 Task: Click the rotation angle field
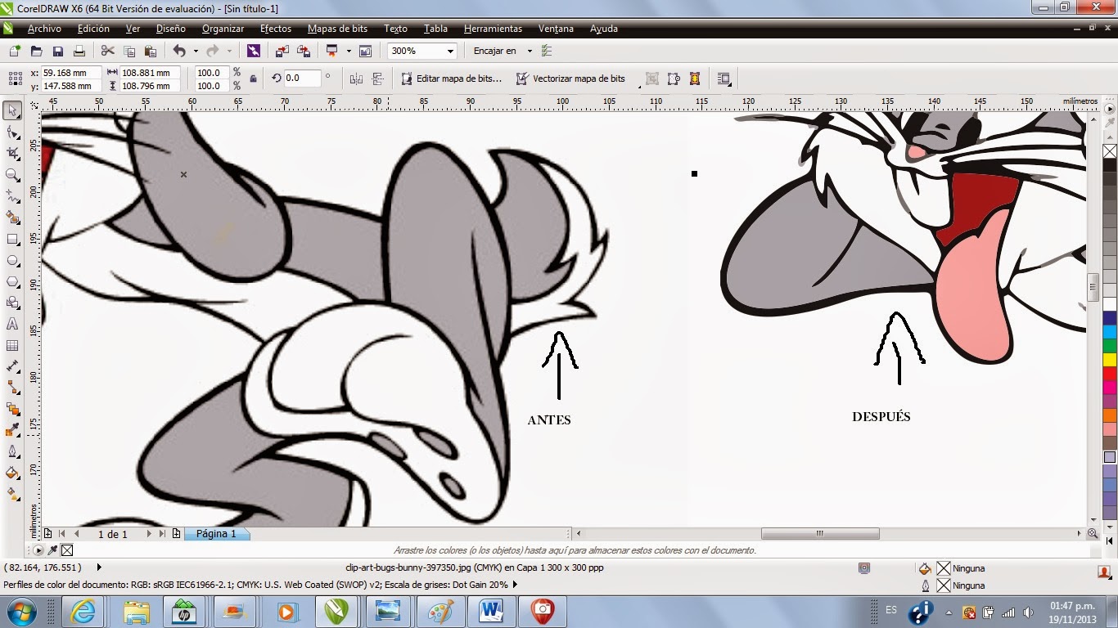pyautogui.click(x=303, y=78)
